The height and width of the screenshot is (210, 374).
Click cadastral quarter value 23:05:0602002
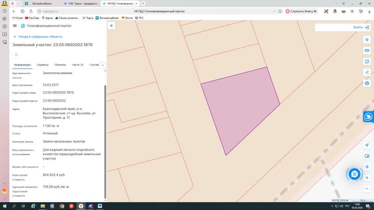coord(54,101)
